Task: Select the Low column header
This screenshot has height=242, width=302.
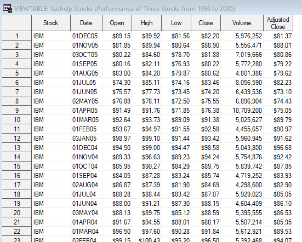Action: (176, 23)
